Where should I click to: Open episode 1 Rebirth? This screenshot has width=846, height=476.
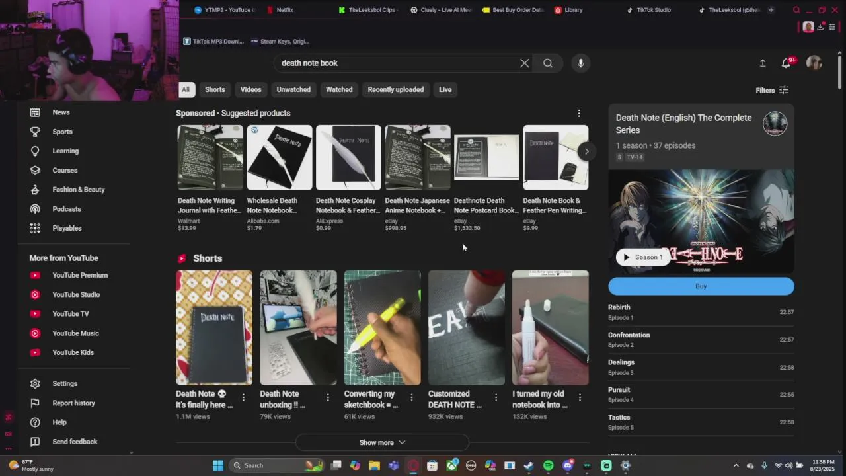[701, 312]
